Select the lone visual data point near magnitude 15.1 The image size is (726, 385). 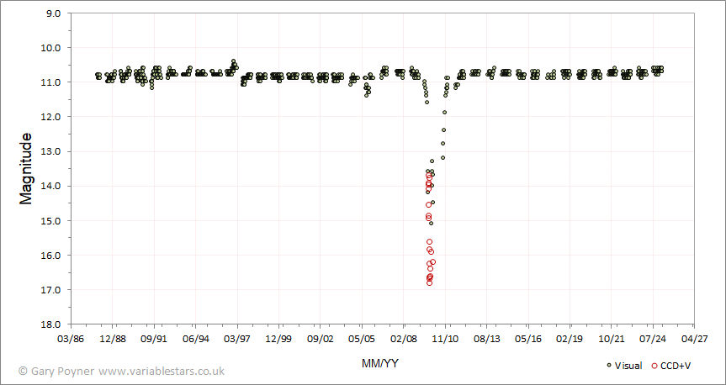tap(431, 223)
